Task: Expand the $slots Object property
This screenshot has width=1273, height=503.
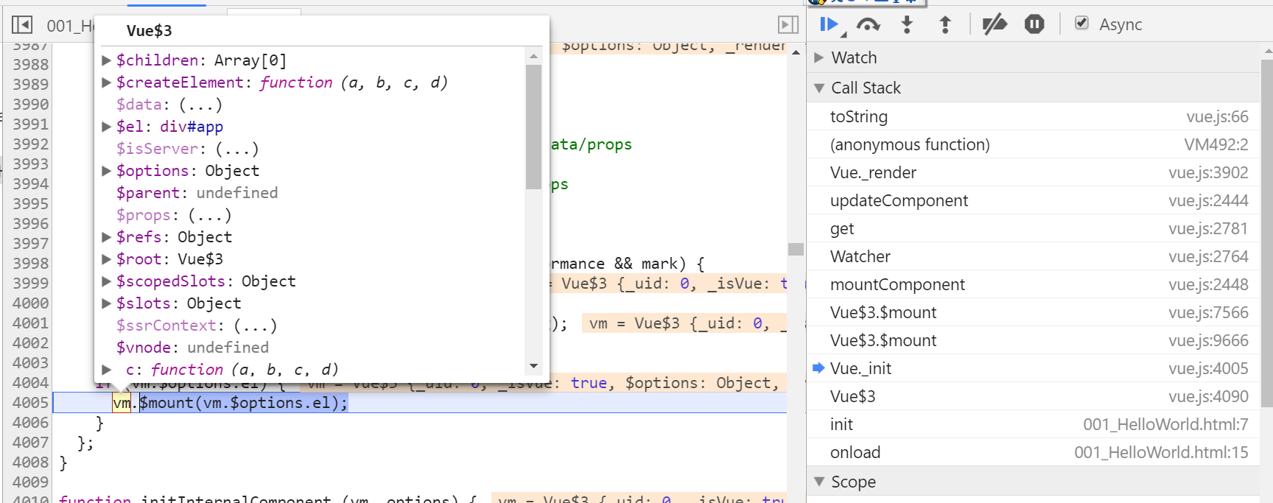Action: point(106,303)
